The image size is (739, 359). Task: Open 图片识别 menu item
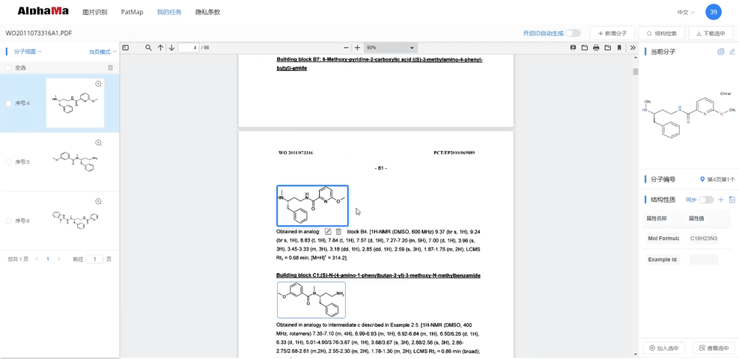pos(95,12)
